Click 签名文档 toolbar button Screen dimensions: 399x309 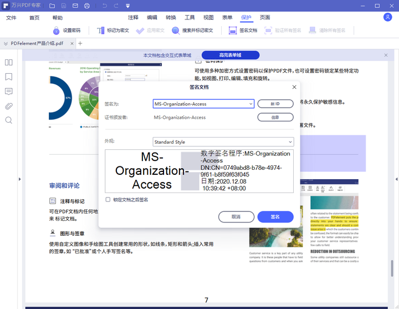pos(243,31)
